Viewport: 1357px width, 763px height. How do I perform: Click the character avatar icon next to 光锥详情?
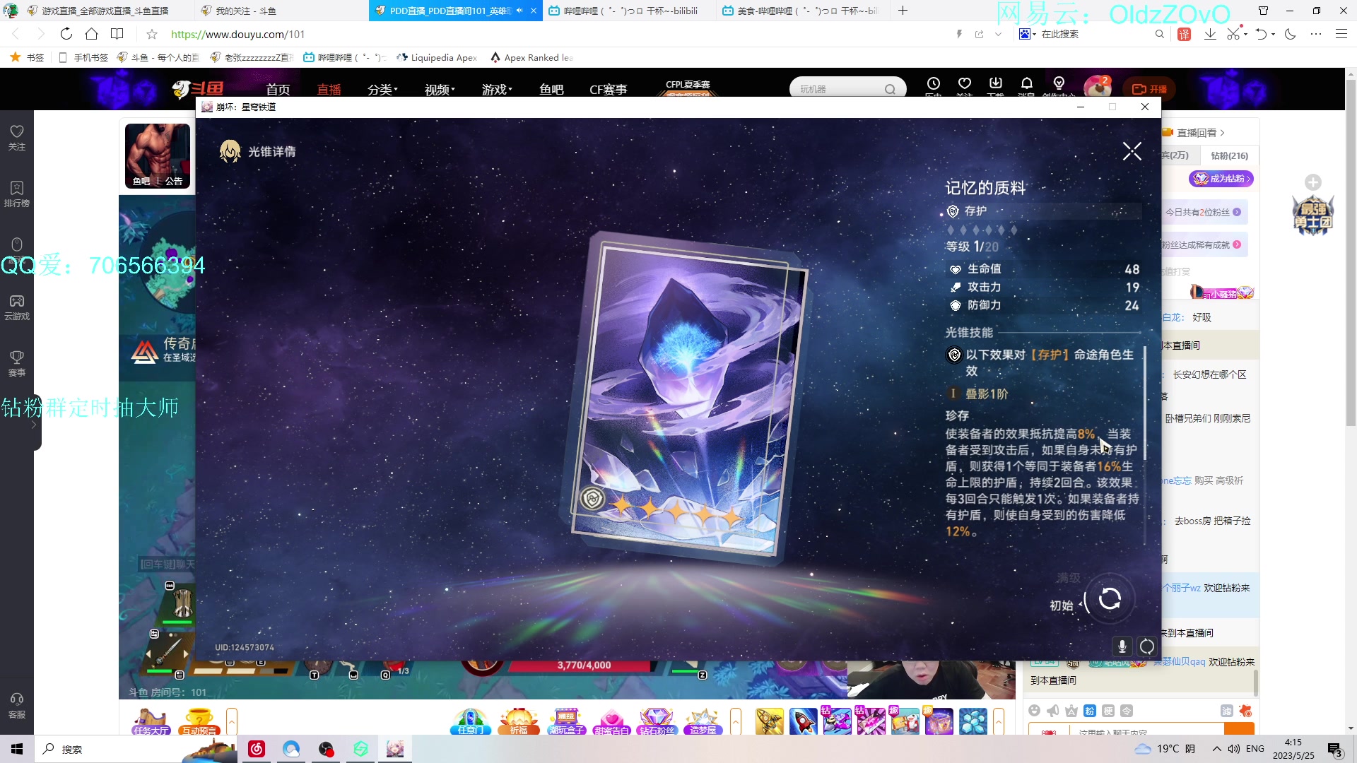(230, 151)
